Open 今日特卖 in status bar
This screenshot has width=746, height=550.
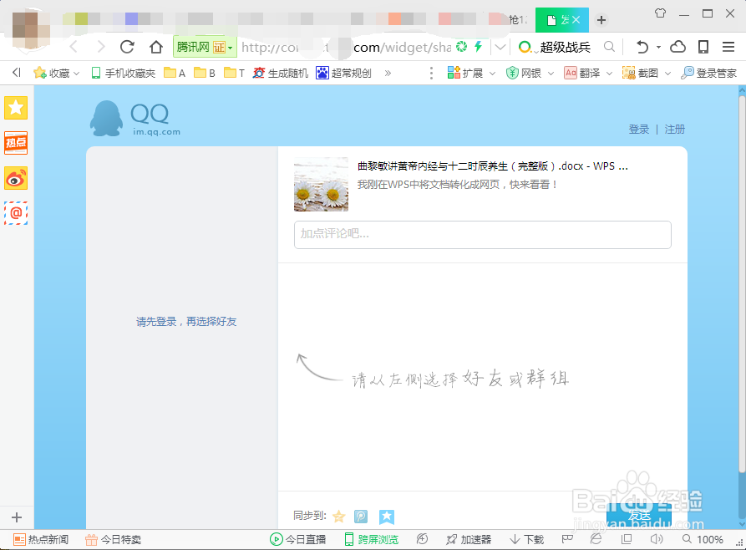pos(114,539)
